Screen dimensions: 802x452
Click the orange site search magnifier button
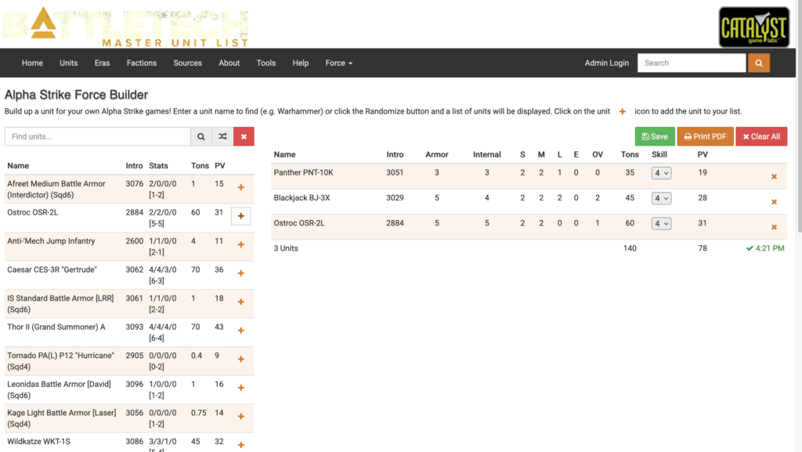[758, 63]
